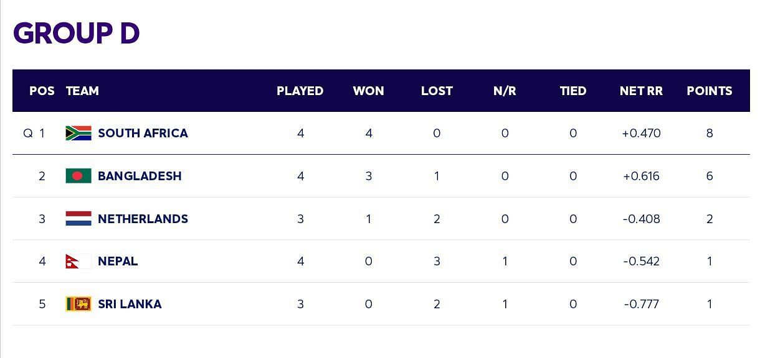Screen dimensions: 760x358
Task: Open the NETHERLANDS team link
Action: pos(143,219)
